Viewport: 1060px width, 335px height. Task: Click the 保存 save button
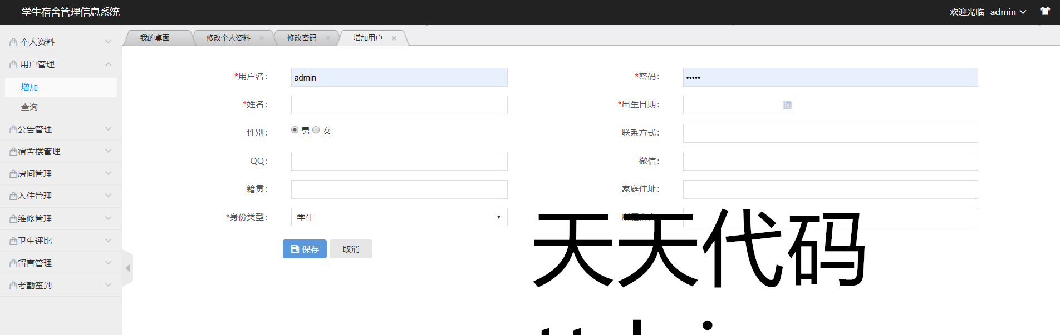tap(305, 249)
